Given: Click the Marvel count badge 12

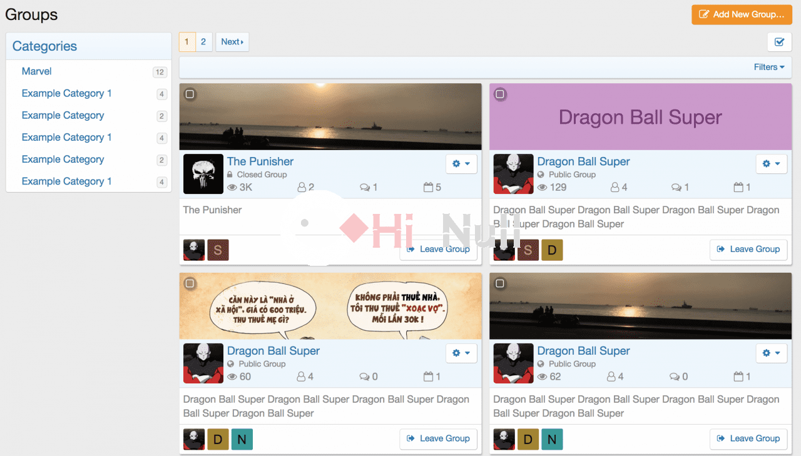Looking at the screenshot, I should pos(160,72).
